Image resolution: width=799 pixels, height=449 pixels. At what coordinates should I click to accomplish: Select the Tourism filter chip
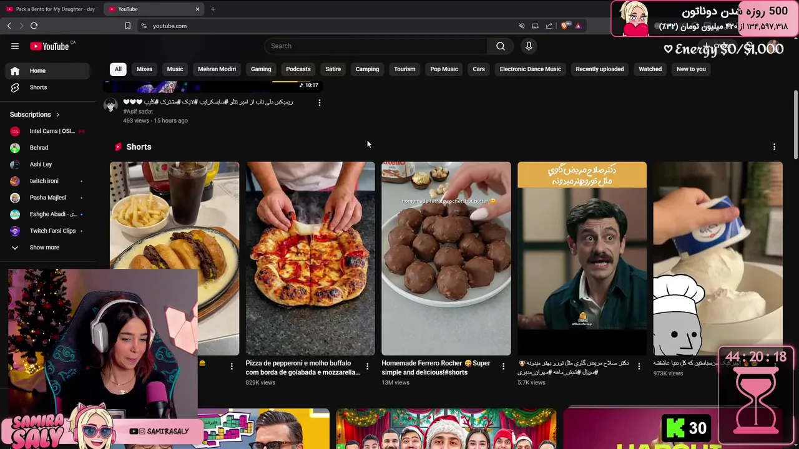point(404,69)
